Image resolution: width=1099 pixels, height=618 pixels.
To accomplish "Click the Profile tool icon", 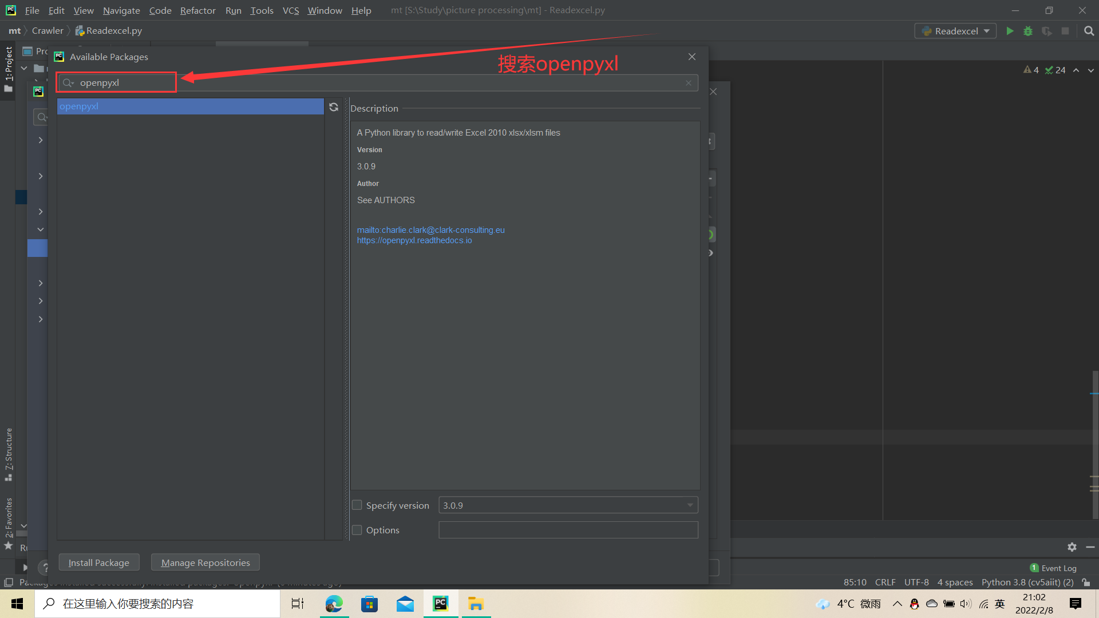I will point(1047,30).
